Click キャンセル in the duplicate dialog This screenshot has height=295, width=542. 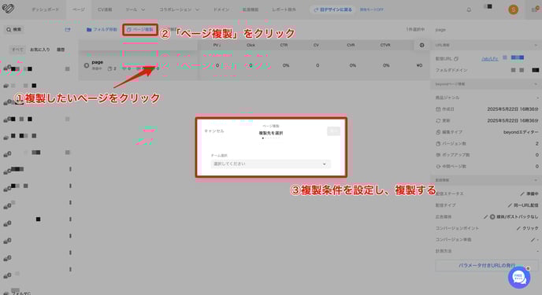coord(214,131)
